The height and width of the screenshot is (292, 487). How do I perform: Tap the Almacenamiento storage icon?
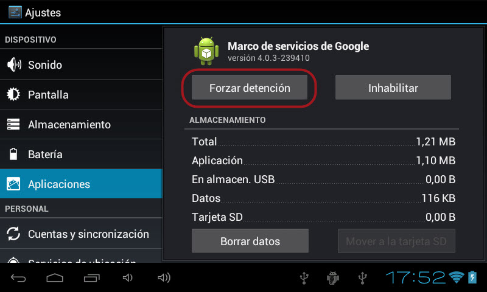pos(13,124)
